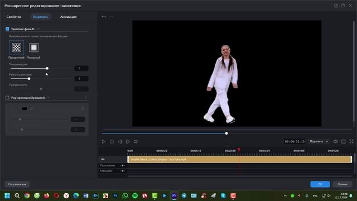Add a keyframe on the Масштаб row
The height and width of the screenshot is (201, 357).
(x=123, y=171)
